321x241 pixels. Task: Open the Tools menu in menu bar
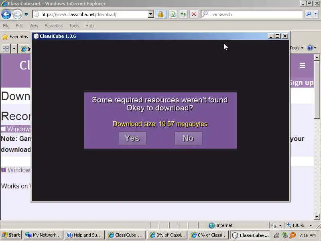pyautogui.click(x=74, y=26)
